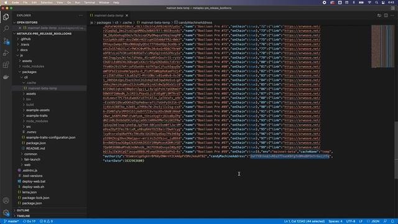Select mainnet-beta-temp file in tree
Viewport: 398px width, 224px height.
(42, 88)
